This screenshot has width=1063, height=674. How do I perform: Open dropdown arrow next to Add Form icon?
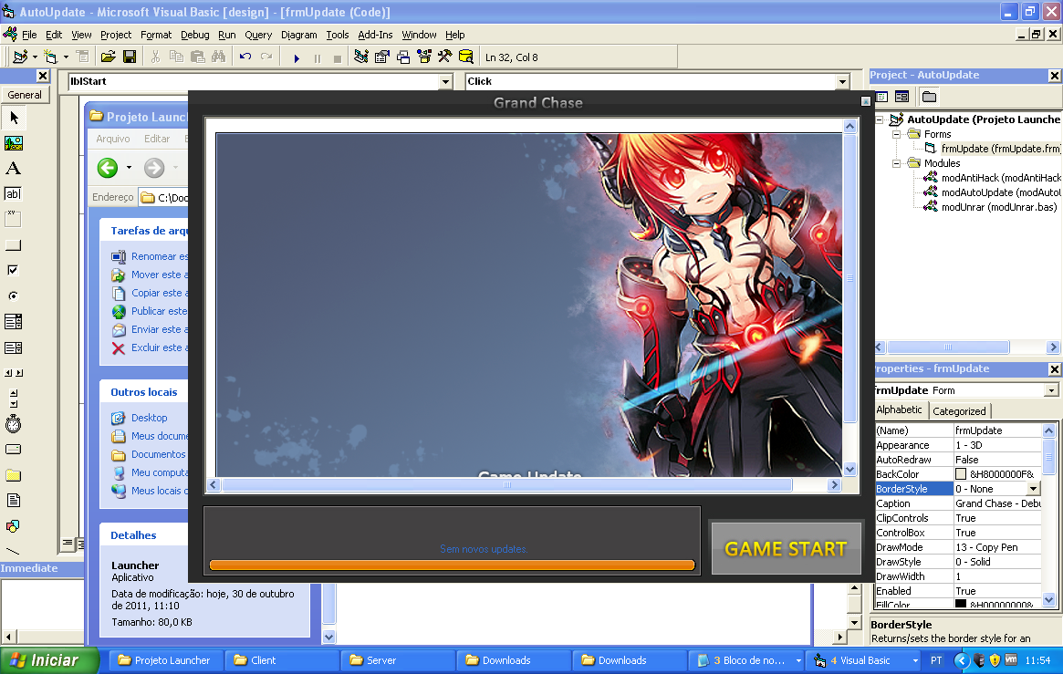pos(66,57)
